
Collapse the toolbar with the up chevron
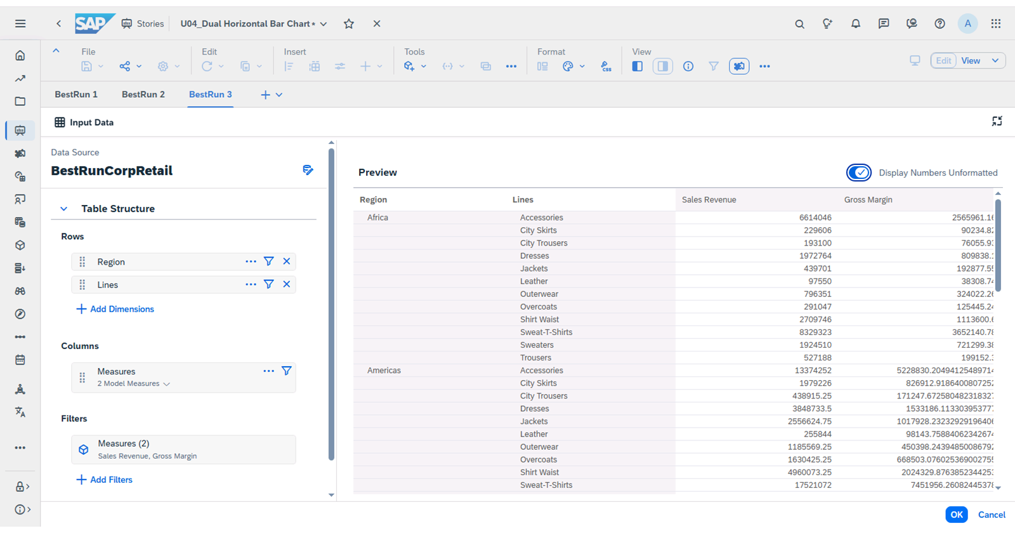point(56,51)
